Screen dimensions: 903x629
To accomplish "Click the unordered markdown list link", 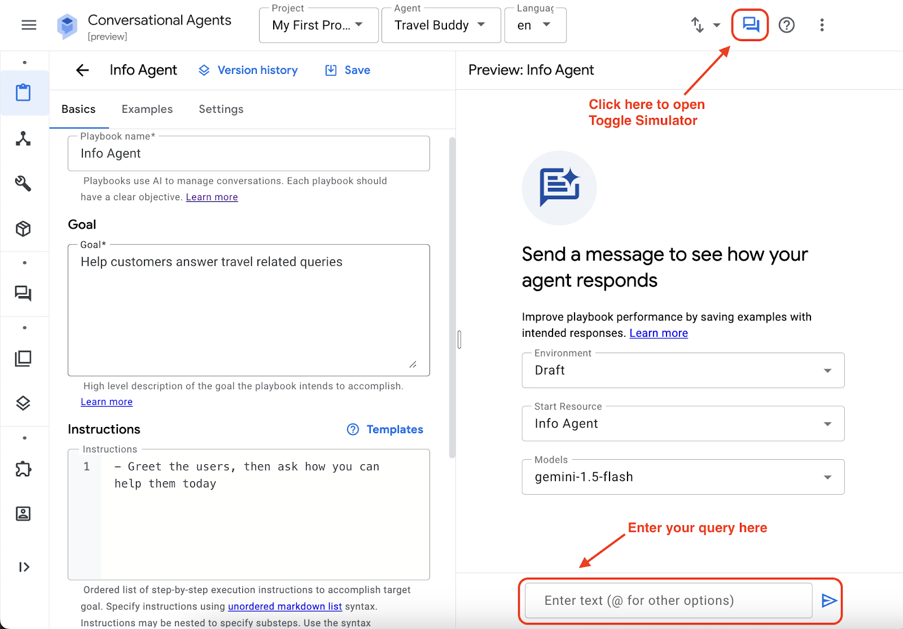I will click(285, 606).
